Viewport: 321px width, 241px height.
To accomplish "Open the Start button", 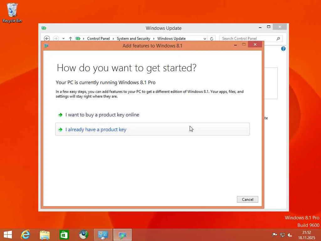I will point(8,235).
